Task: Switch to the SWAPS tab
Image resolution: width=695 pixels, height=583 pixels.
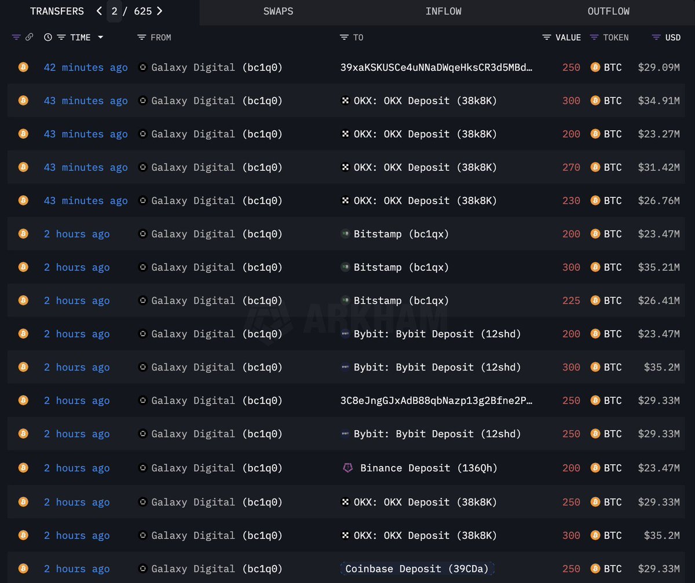Action: (x=278, y=11)
